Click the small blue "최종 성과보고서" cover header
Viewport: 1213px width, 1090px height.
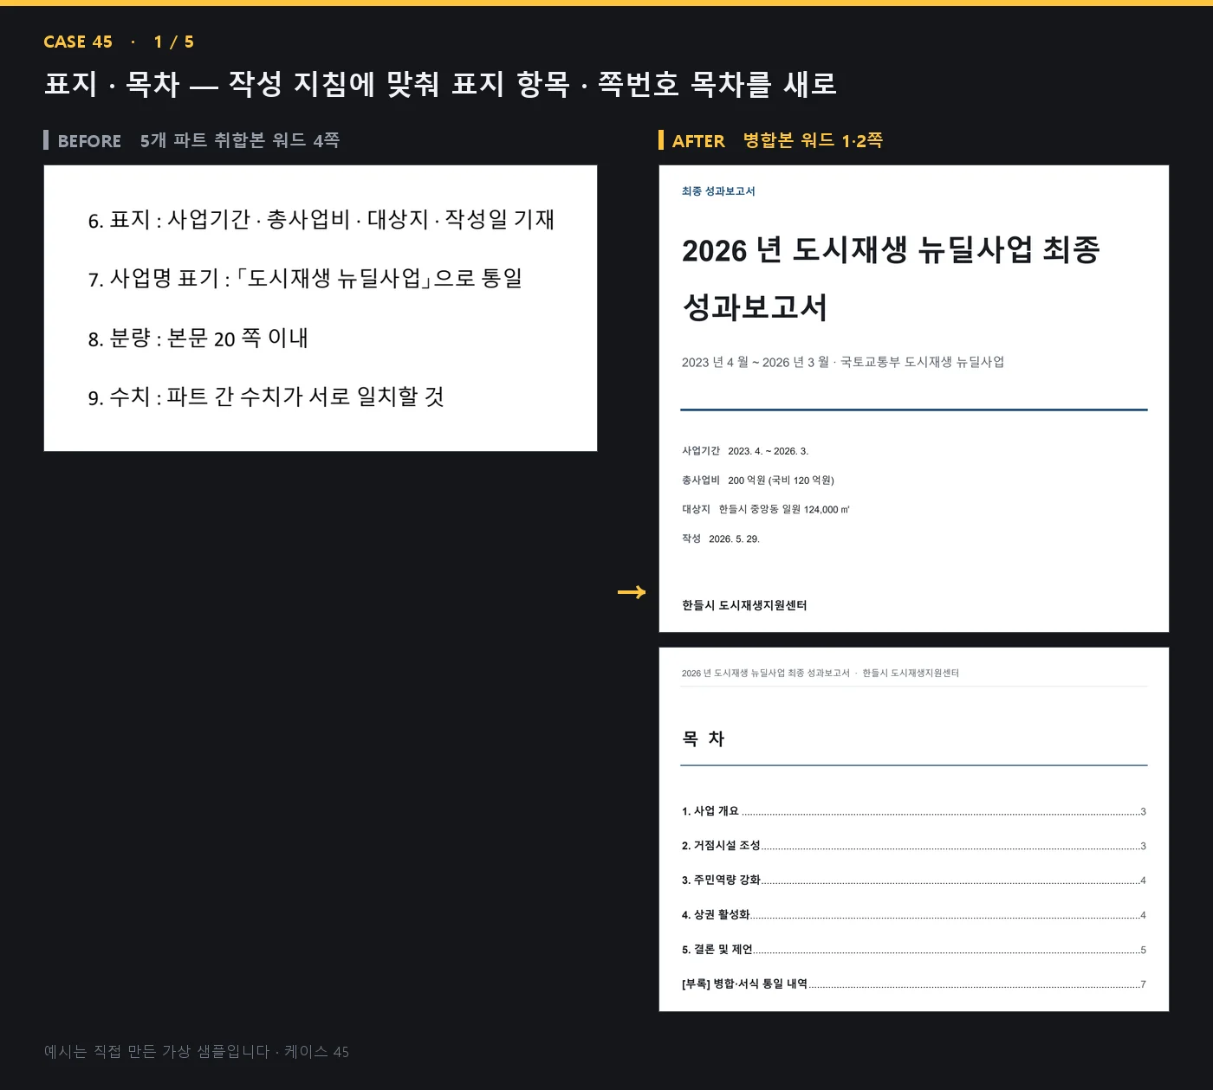[718, 191]
